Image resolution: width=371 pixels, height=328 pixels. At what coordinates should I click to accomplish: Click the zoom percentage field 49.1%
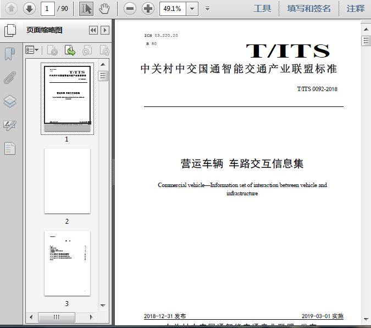coord(173,9)
